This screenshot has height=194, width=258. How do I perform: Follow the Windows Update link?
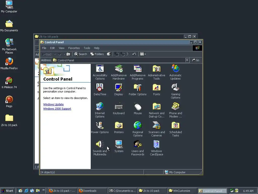point(53,104)
